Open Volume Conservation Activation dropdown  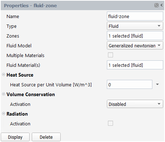[135, 104]
